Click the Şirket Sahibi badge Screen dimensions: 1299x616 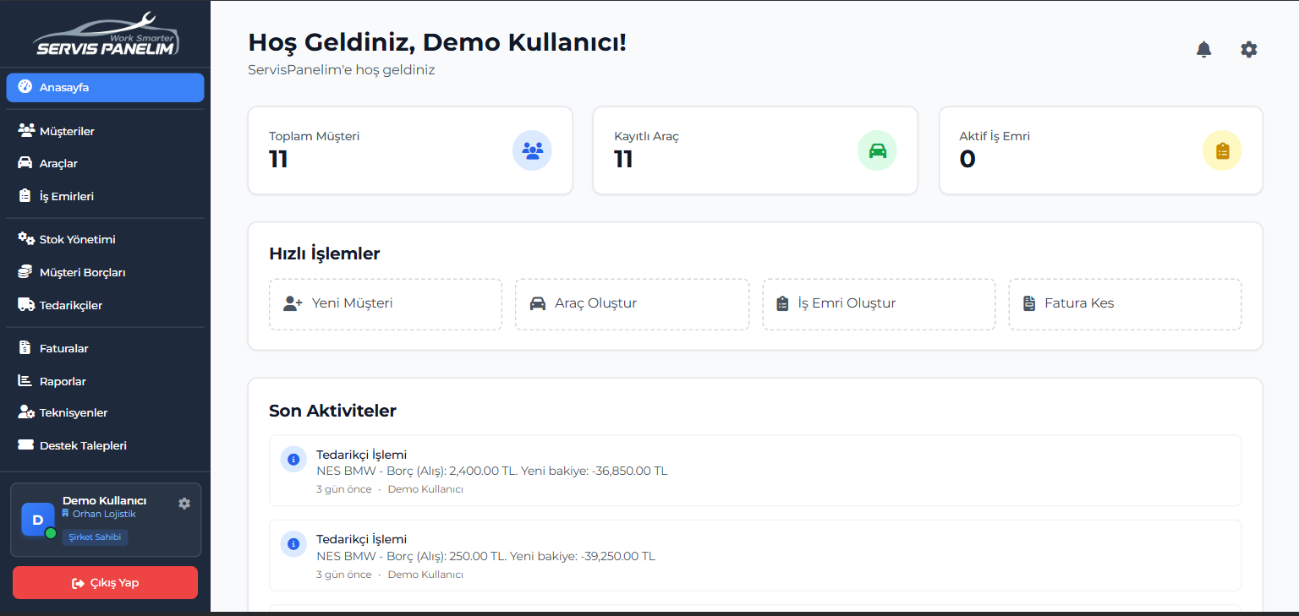tap(95, 537)
